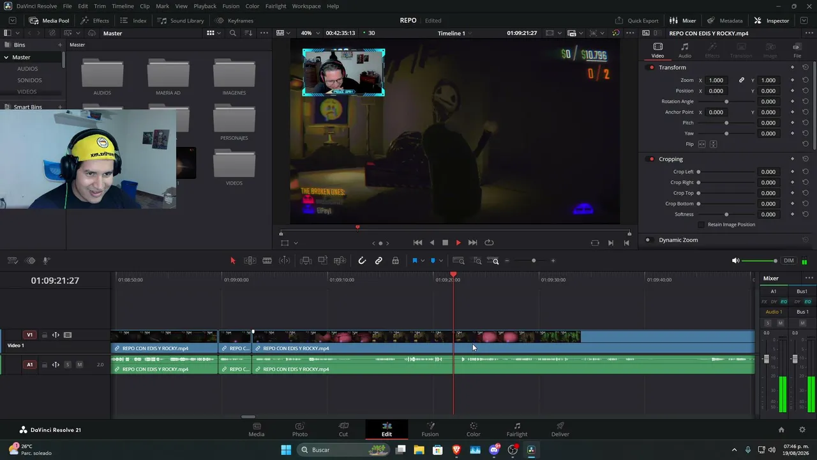
Task: Switch to the Color page
Action: point(474,429)
